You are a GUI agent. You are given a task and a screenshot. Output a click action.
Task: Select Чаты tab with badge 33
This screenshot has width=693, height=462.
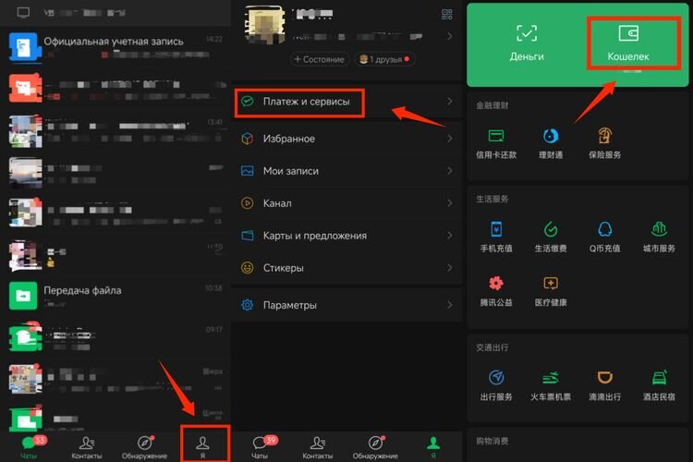tap(30, 447)
